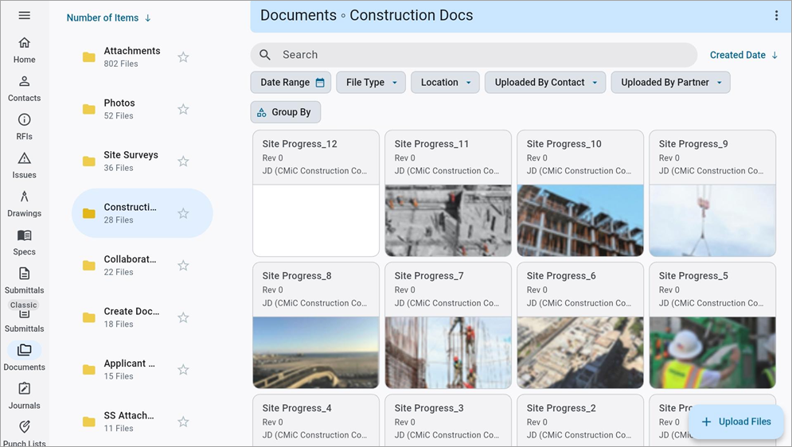Image resolution: width=792 pixels, height=447 pixels.
Task: Click the Upload Files button
Action: 736,422
